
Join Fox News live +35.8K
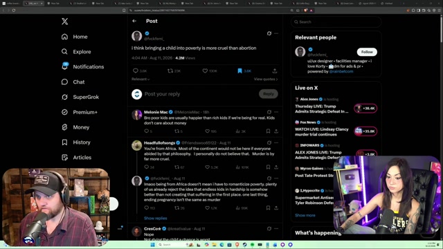(365, 131)
